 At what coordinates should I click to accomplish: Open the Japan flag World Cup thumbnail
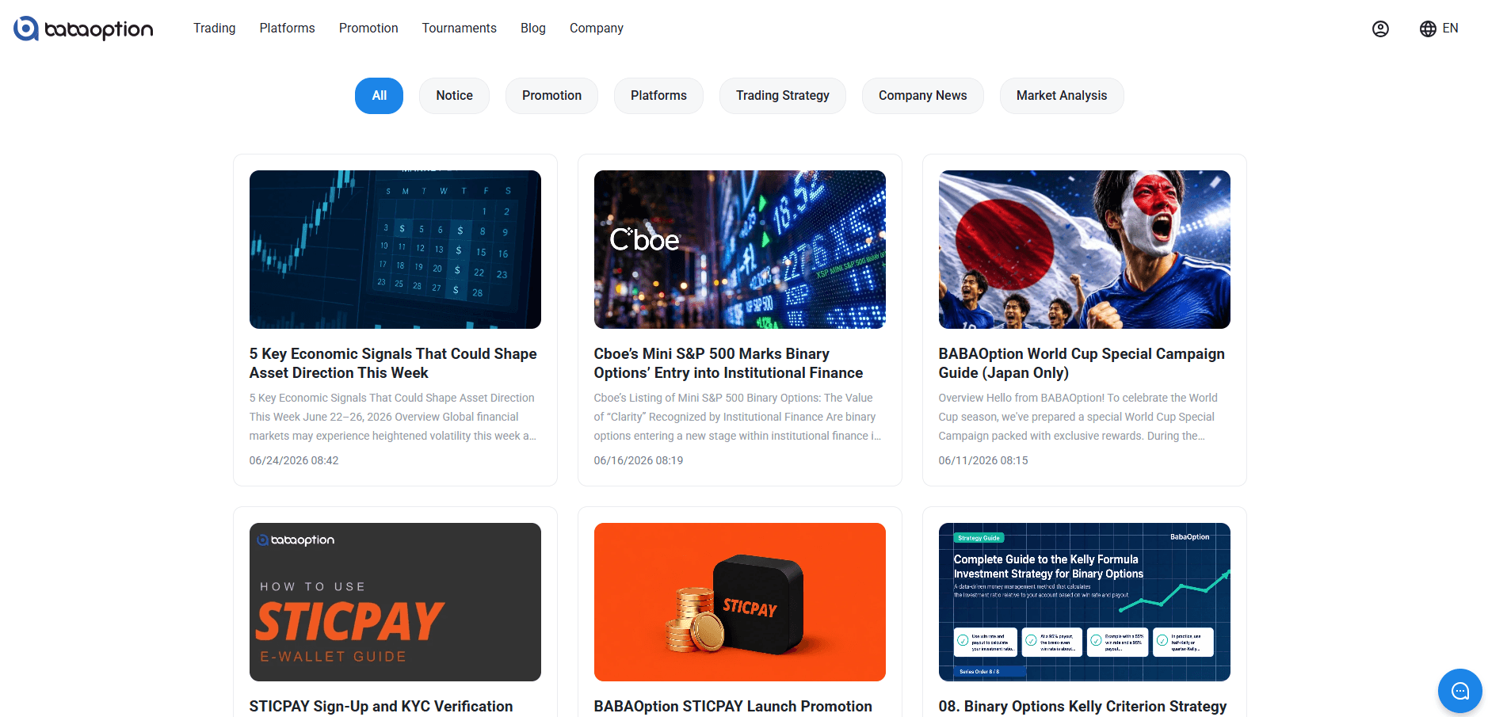[1085, 250]
